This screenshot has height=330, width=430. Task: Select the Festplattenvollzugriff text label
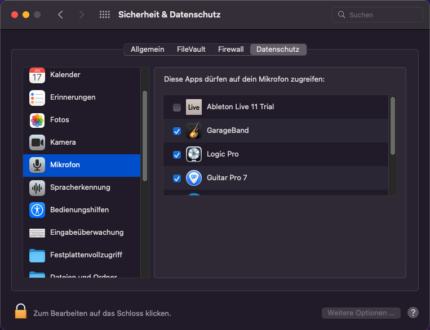86,255
